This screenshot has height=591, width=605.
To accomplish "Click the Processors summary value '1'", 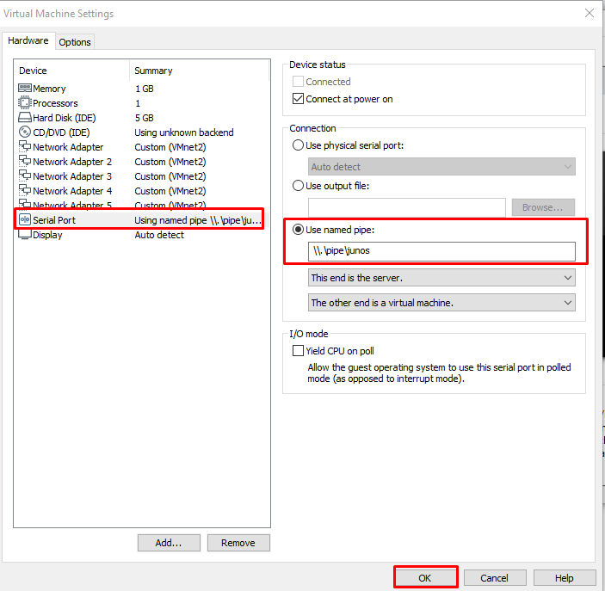I will pyautogui.click(x=138, y=103).
